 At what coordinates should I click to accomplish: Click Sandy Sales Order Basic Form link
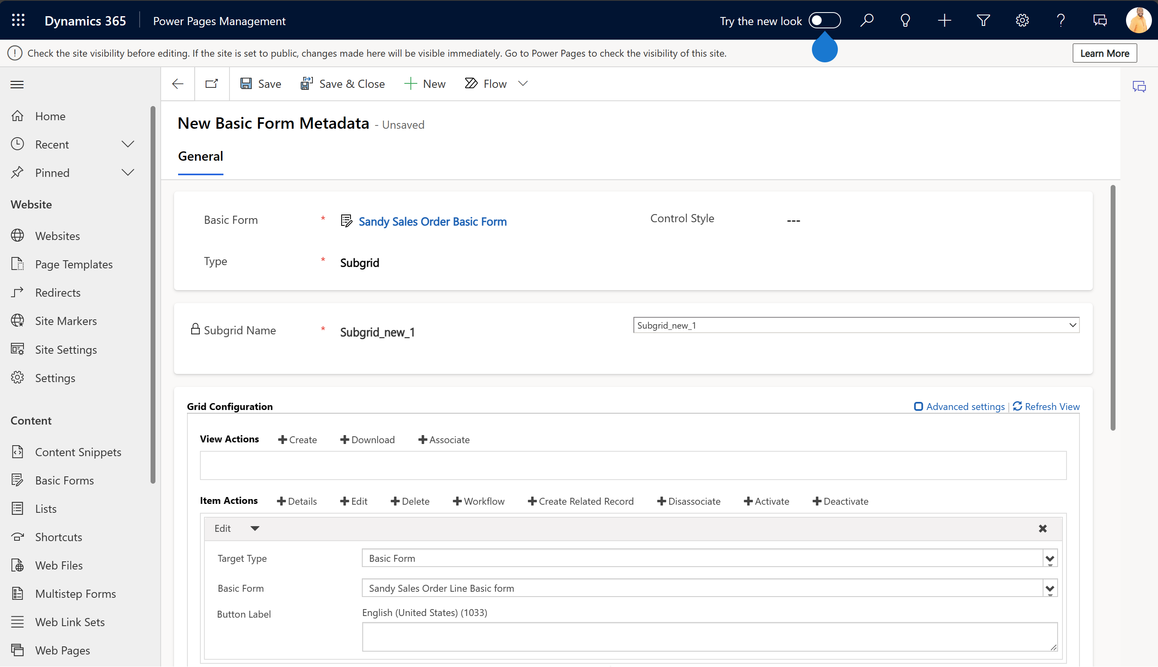433,221
